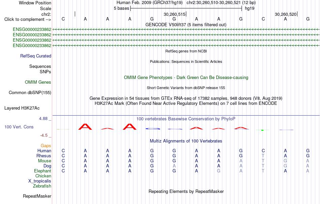Viewport: 320px width, 204px height.
Task: Click the first base C in complement row
Action: click(x=63, y=19)
